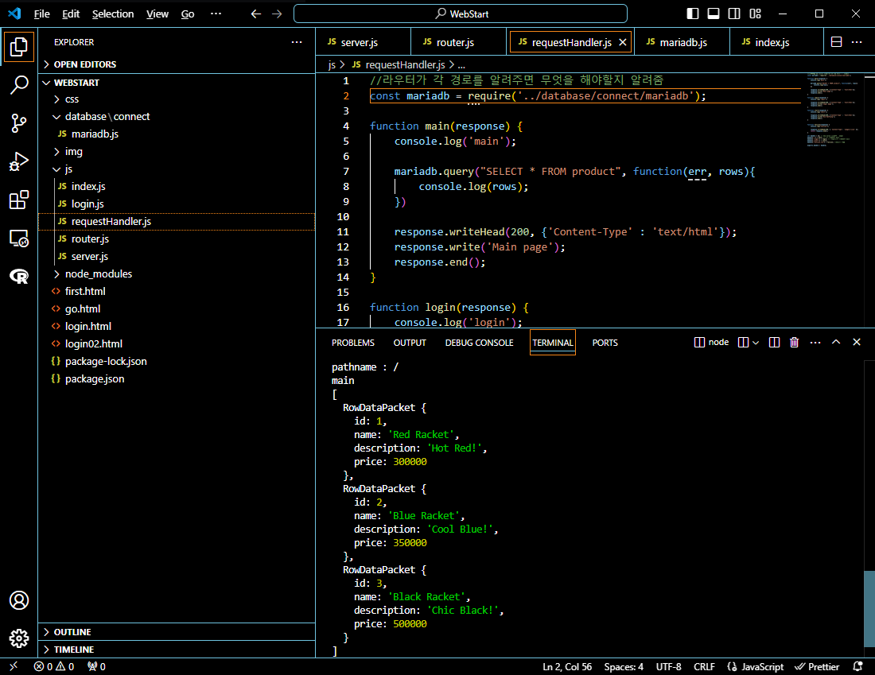Open the R extension view icon
The width and height of the screenshot is (875, 675).
[x=19, y=276]
